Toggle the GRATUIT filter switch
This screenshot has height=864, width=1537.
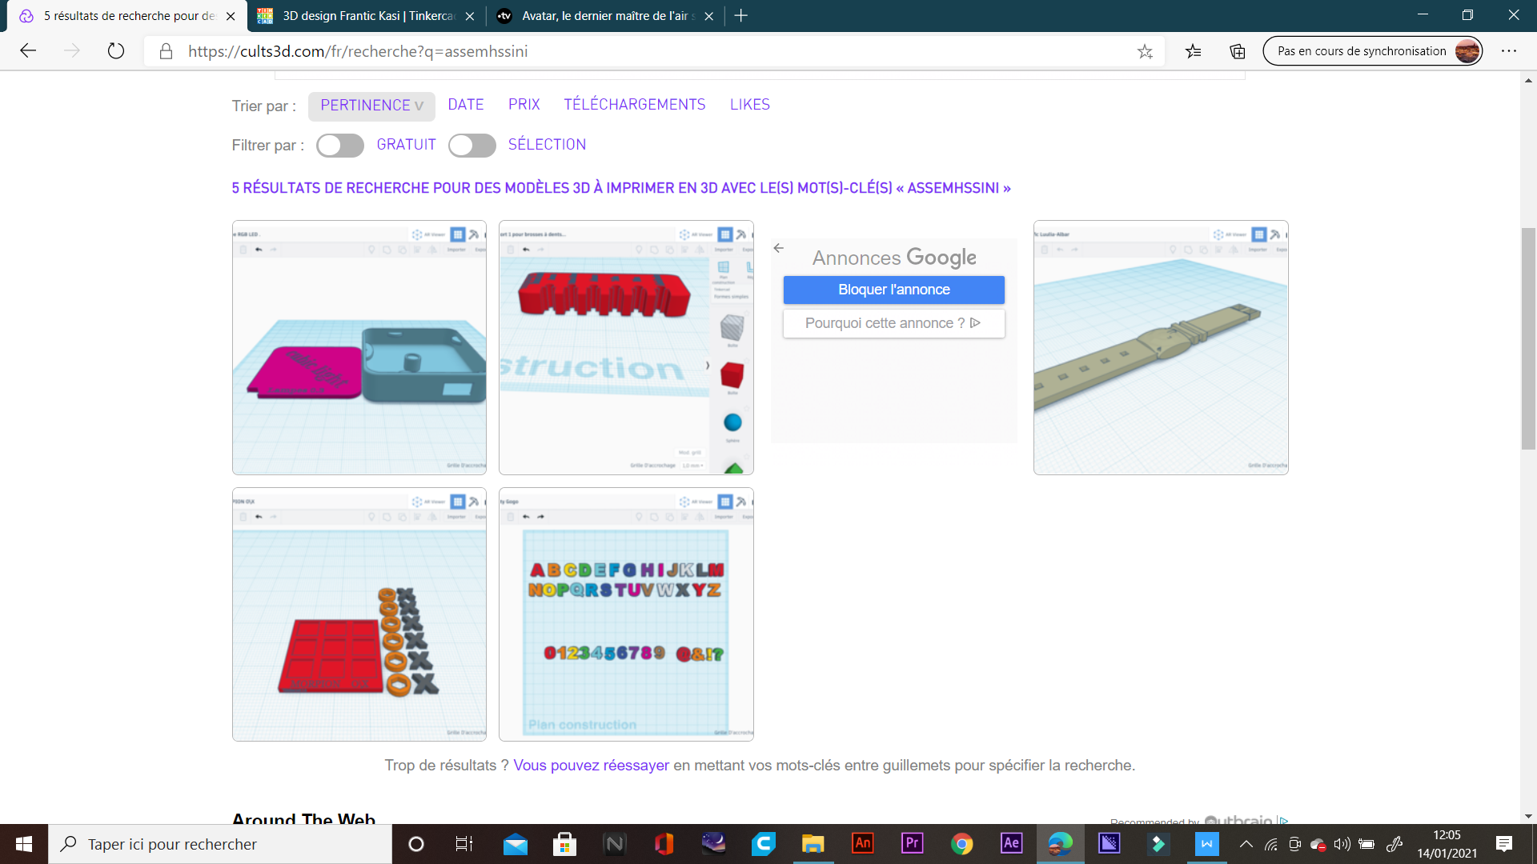click(339, 145)
